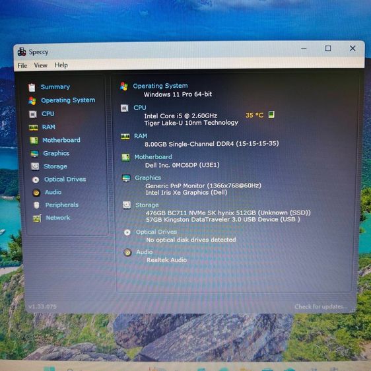Viewport: 371px width, 371px height.
Task: Click the Summary clipboard icon in sidebar
Action: click(x=32, y=88)
